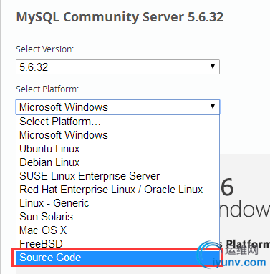This screenshot has height=274, width=270.
Task: Select the Linux - Generic platform option
Action: pyautogui.click(x=117, y=203)
